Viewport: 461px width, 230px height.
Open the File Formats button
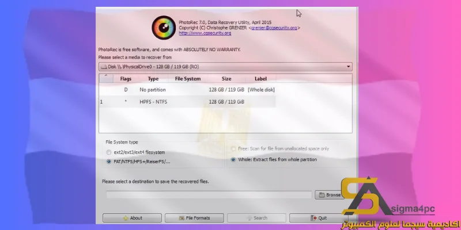[x=194, y=218]
